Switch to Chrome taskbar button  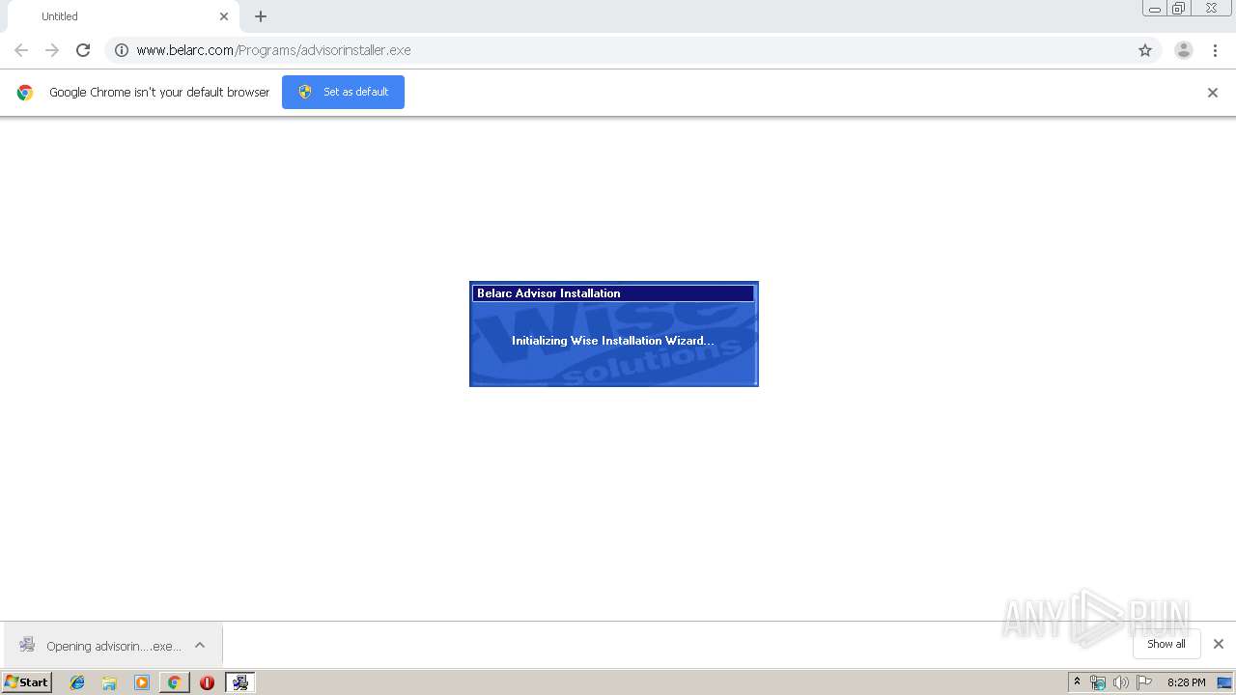point(174,682)
